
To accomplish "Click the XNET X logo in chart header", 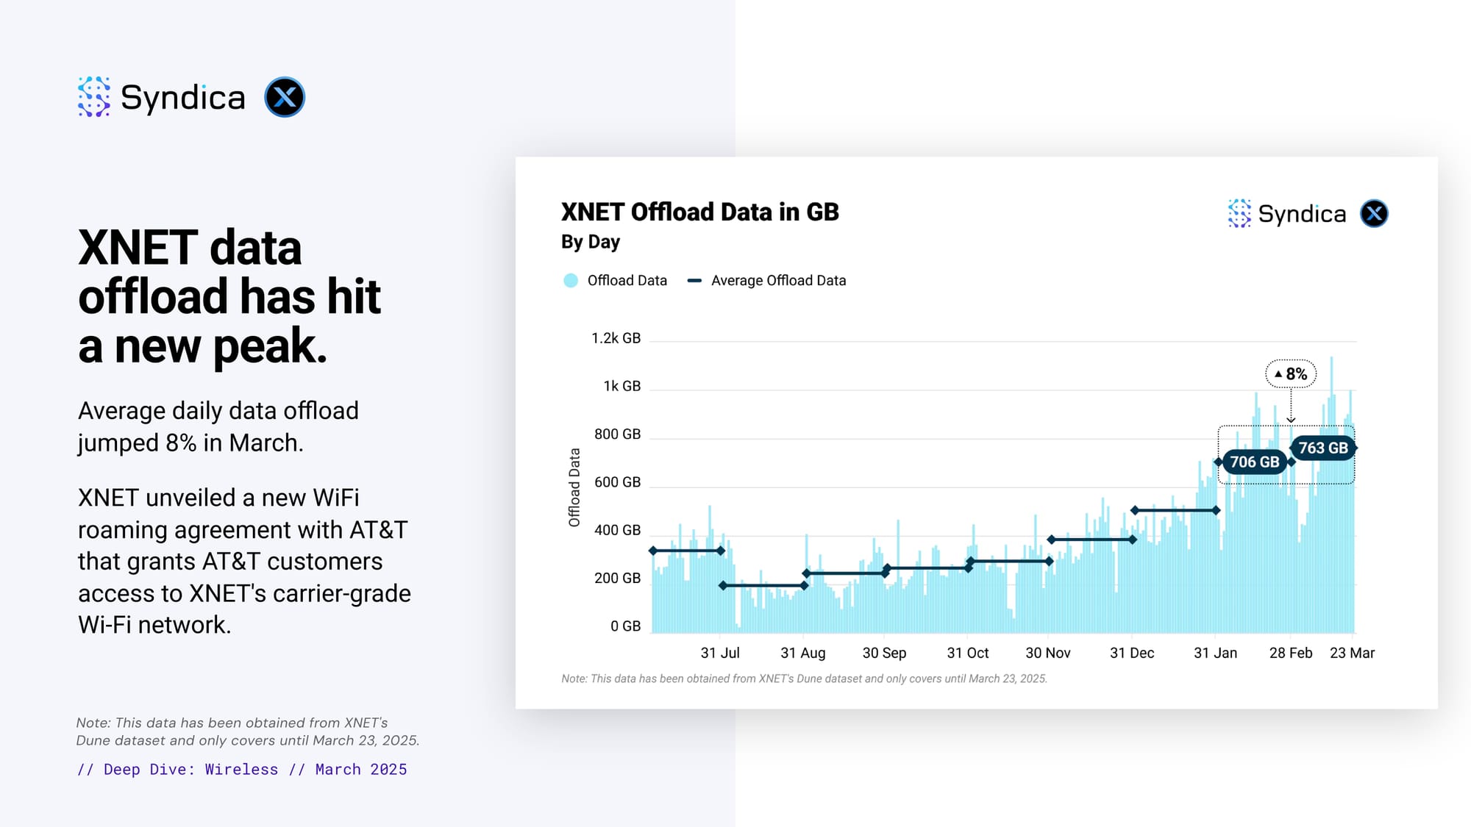I will 1374,213.
